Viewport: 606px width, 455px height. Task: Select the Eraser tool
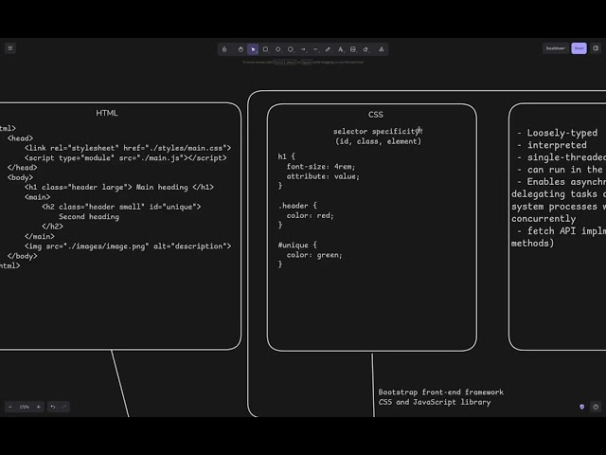click(365, 49)
